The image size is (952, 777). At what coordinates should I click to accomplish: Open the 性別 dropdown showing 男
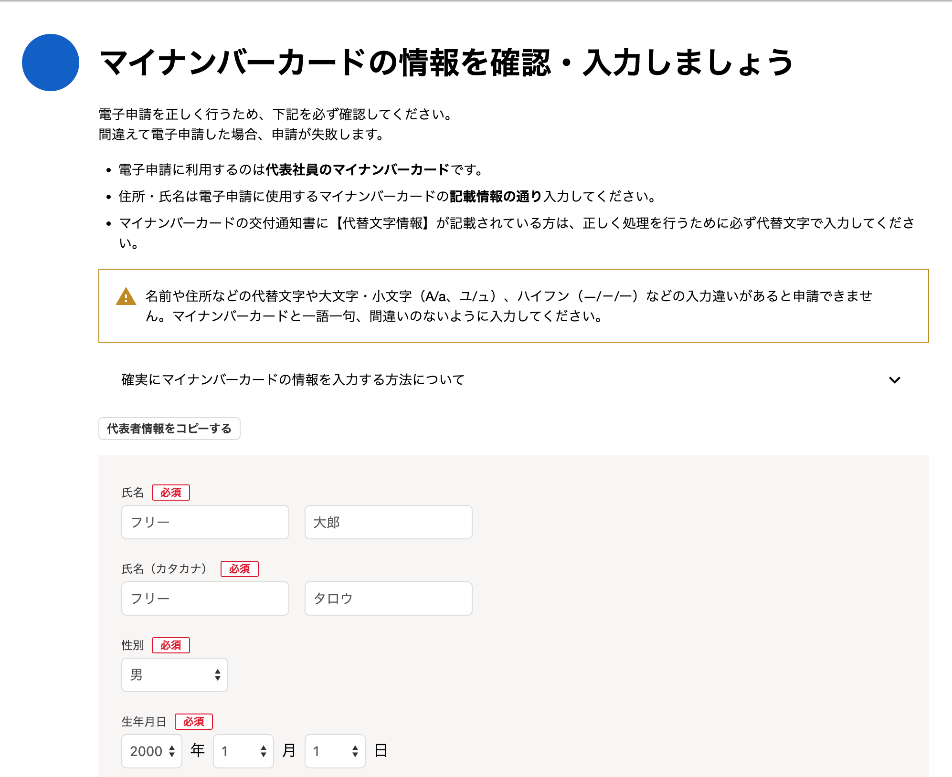[x=175, y=675]
